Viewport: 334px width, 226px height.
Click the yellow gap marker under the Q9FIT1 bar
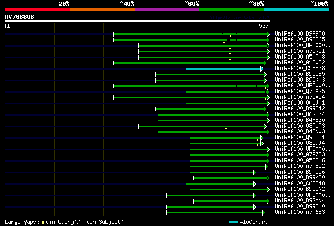point(257,140)
